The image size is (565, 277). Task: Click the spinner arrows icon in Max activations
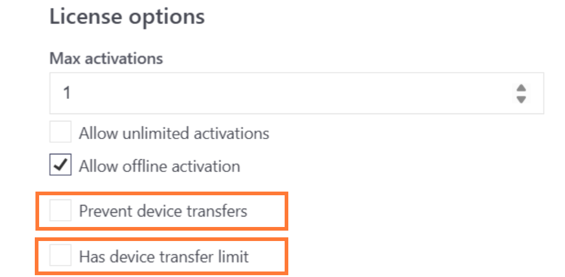pos(521,93)
